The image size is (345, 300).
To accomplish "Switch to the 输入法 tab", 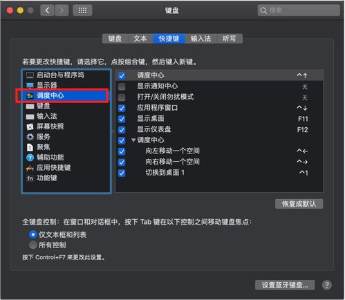I will 201,39.
